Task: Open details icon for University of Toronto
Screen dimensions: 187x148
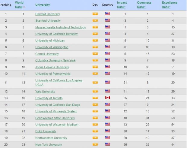Action: point(95,98)
